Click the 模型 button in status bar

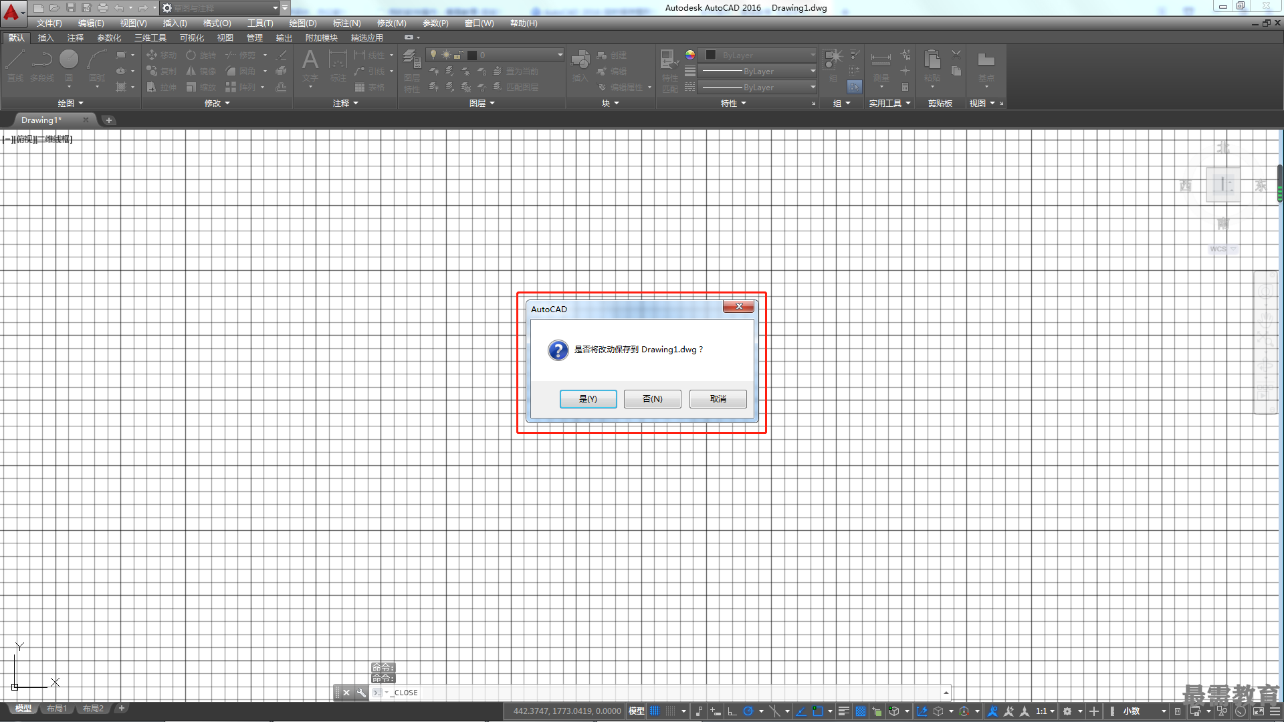pos(636,711)
